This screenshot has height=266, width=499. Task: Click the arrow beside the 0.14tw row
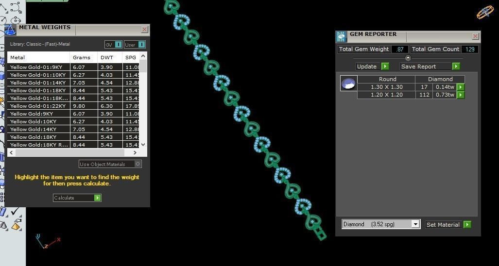tap(461, 87)
